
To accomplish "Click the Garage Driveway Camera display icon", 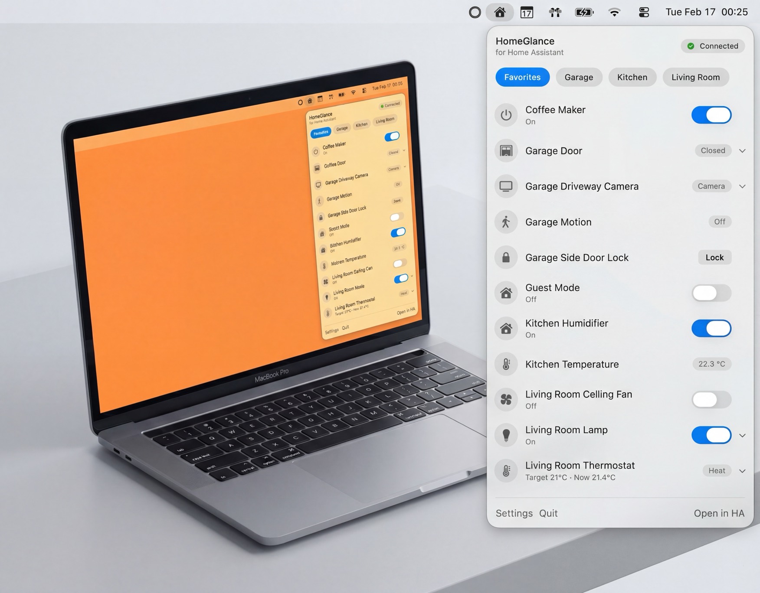I will pyautogui.click(x=506, y=186).
